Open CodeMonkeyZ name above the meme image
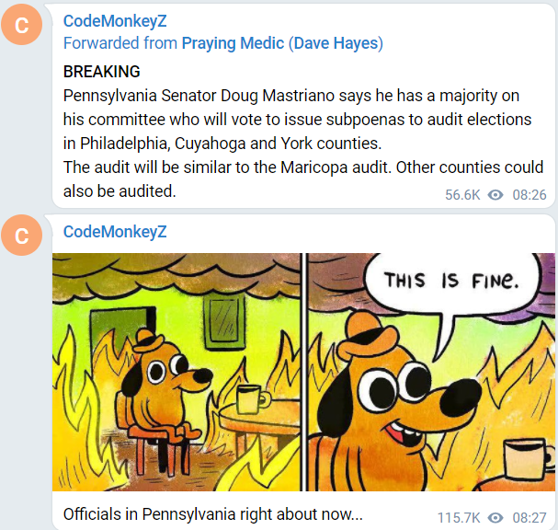The height and width of the screenshot is (530, 558). coord(115,232)
